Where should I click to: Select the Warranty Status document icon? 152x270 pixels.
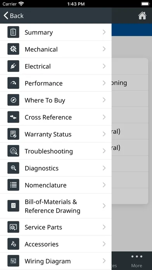coord(13,134)
